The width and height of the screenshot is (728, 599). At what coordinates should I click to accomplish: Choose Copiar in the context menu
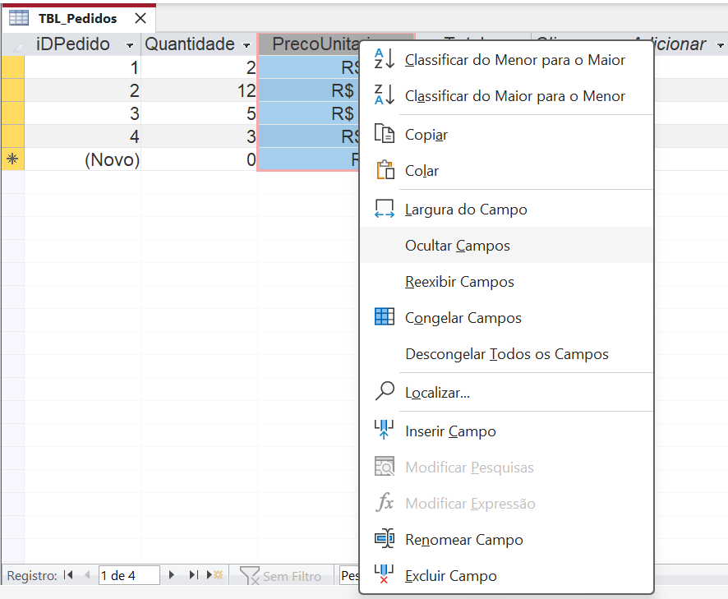pos(426,135)
